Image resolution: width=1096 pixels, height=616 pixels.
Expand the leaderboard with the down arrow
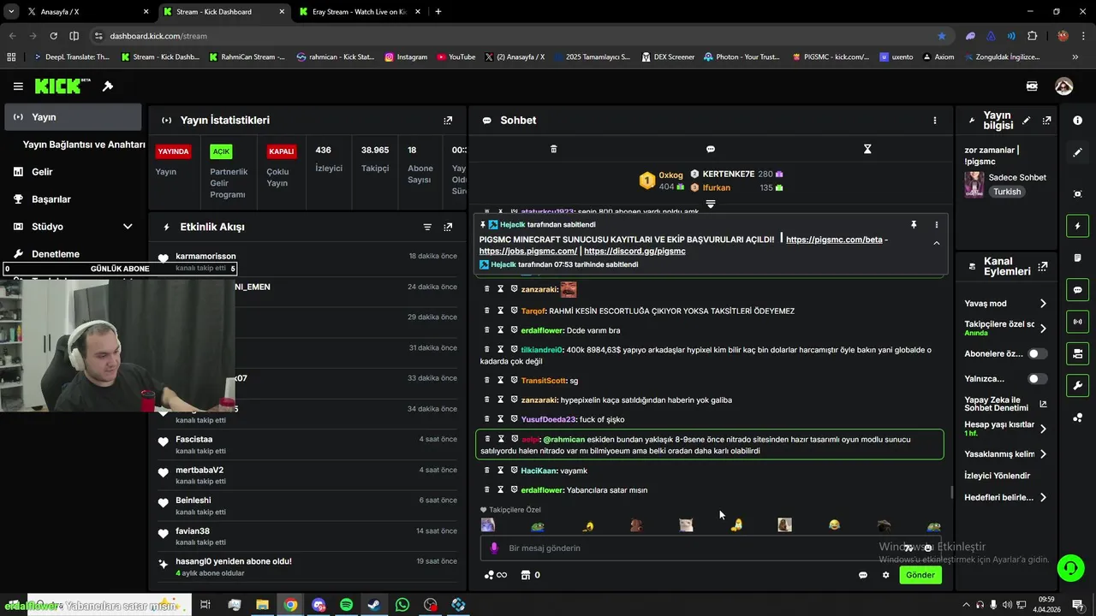point(710,204)
